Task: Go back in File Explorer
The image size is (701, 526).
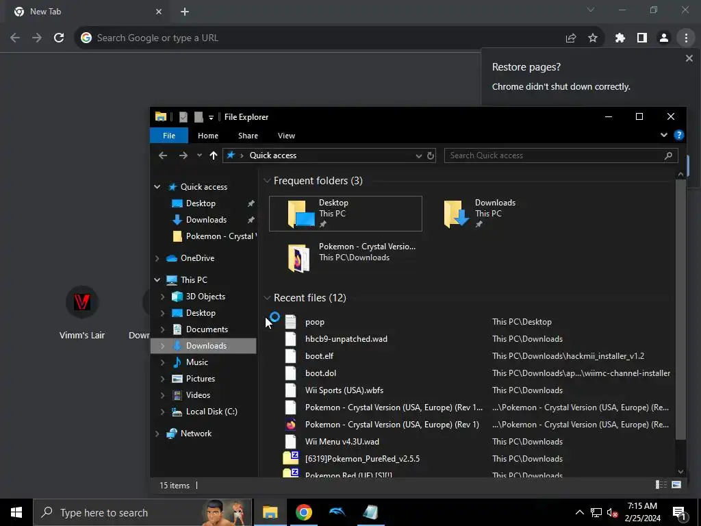Action: [x=163, y=155]
